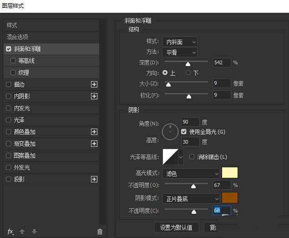Image resolution: width=289 pixels, height=238 pixels.
Task: Enable the 光泽 checkbox
Action: [x=9, y=120]
